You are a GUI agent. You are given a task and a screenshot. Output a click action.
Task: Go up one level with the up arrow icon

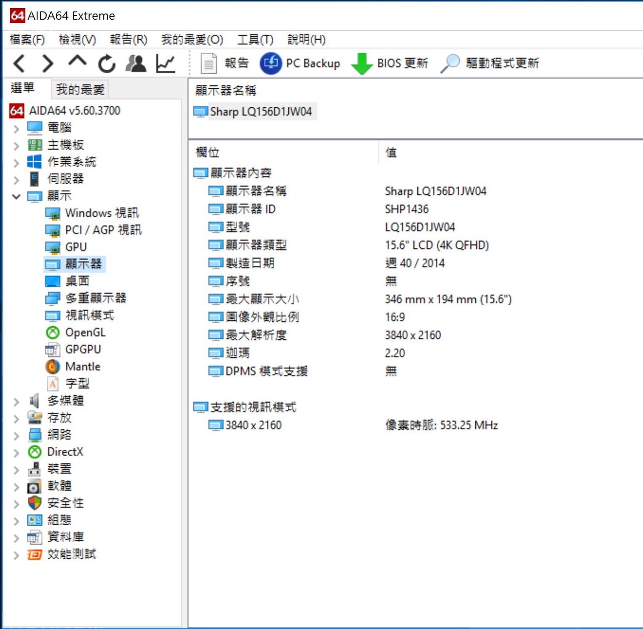point(77,62)
